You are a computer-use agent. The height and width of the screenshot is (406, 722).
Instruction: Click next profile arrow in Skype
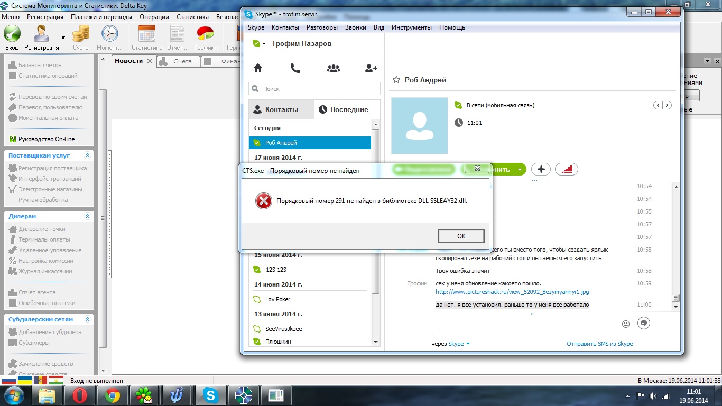tap(667, 105)
